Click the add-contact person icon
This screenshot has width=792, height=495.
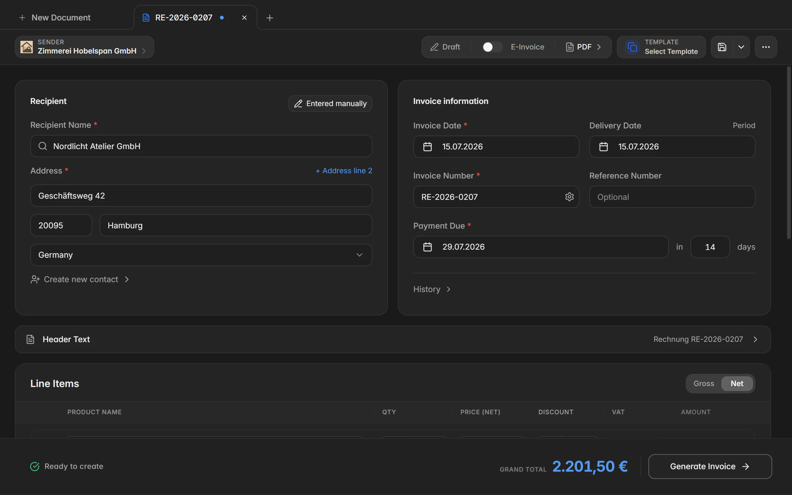coord(35,279)
